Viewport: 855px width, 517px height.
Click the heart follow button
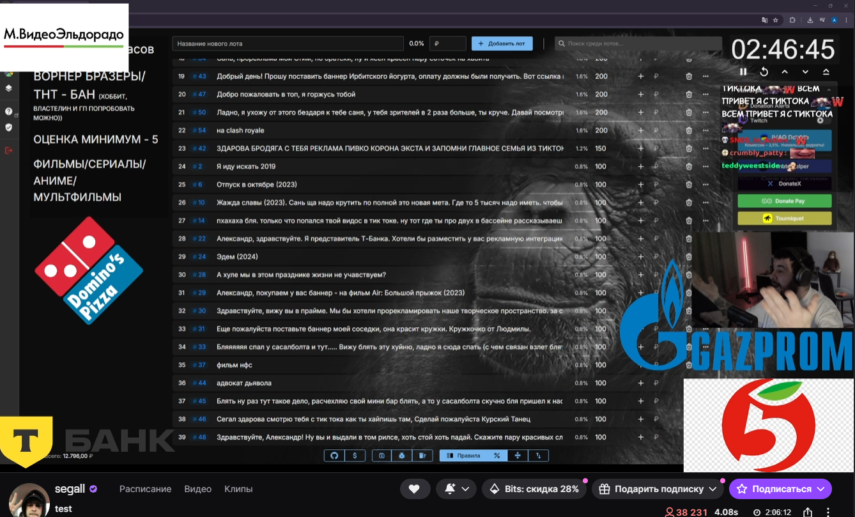[x=415, y=489]
